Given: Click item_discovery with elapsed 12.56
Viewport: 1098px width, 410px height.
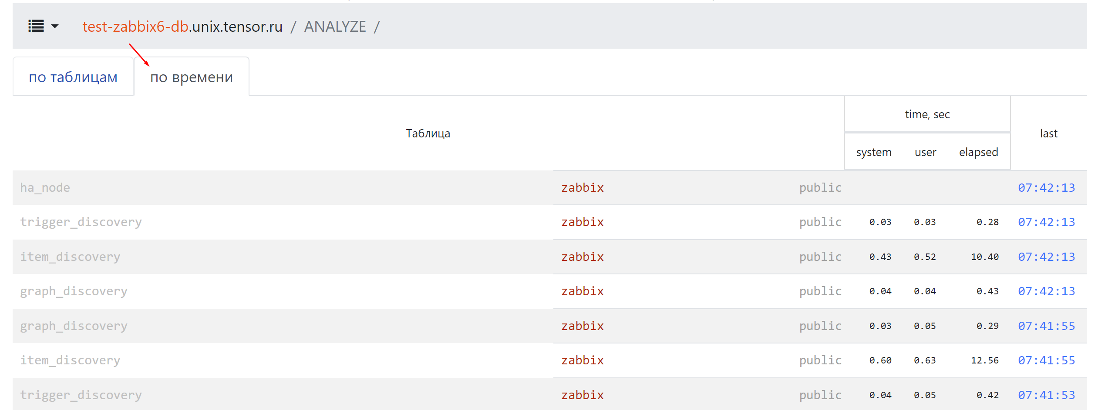Looking at the screenshot, I should point(70,360).
